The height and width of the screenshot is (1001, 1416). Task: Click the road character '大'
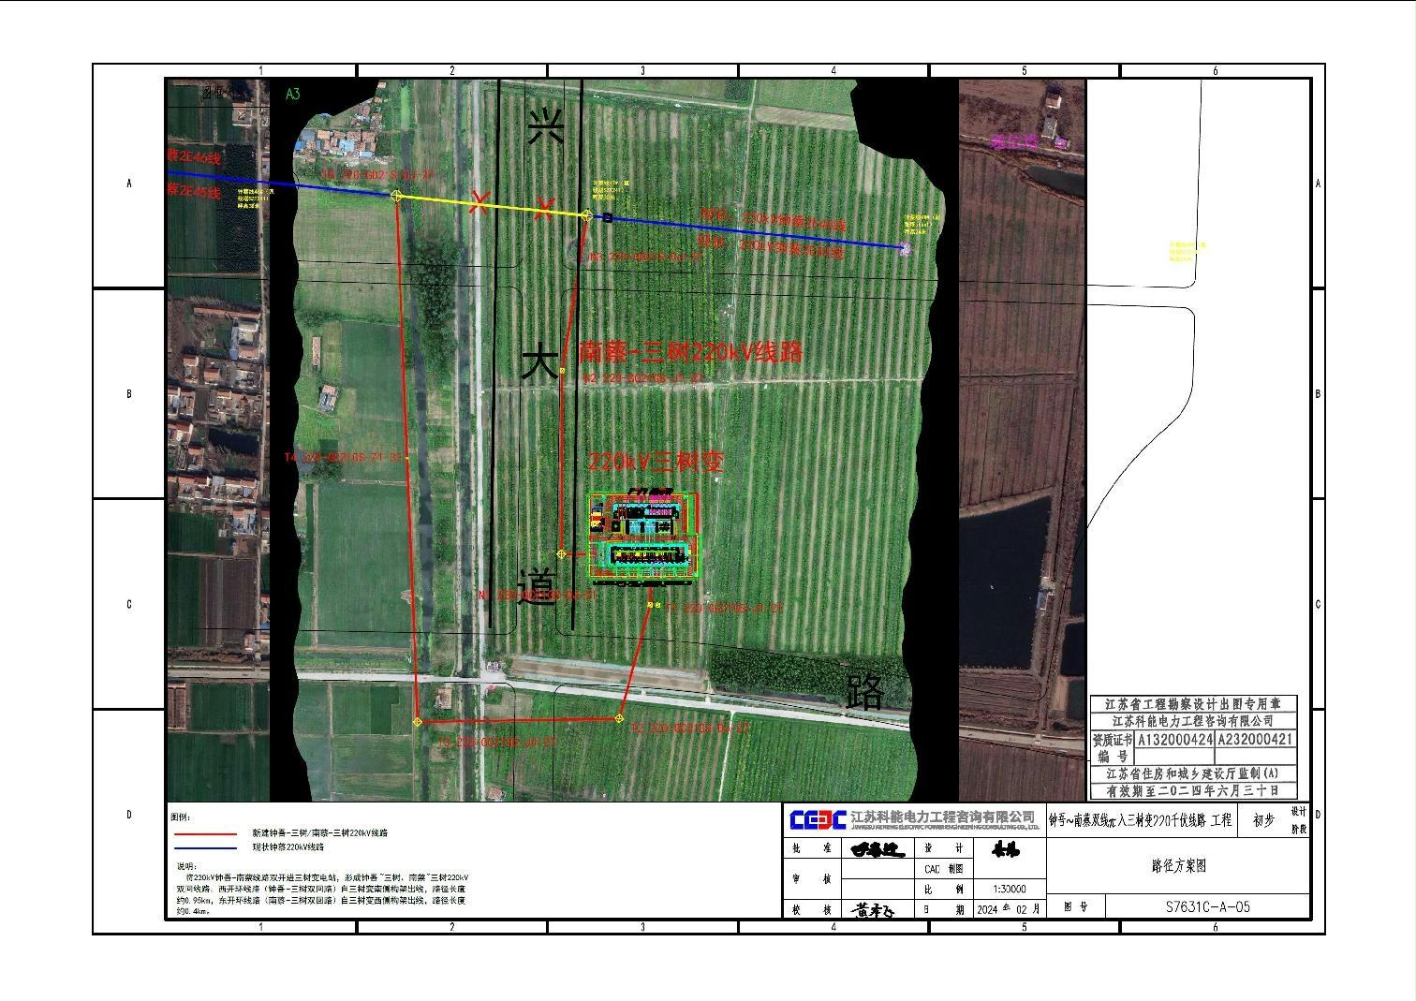[539, 361]
